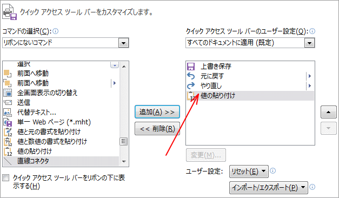Click the info icon next to リセット
Viewport: 339px width, 198px height.
(273, 171)
